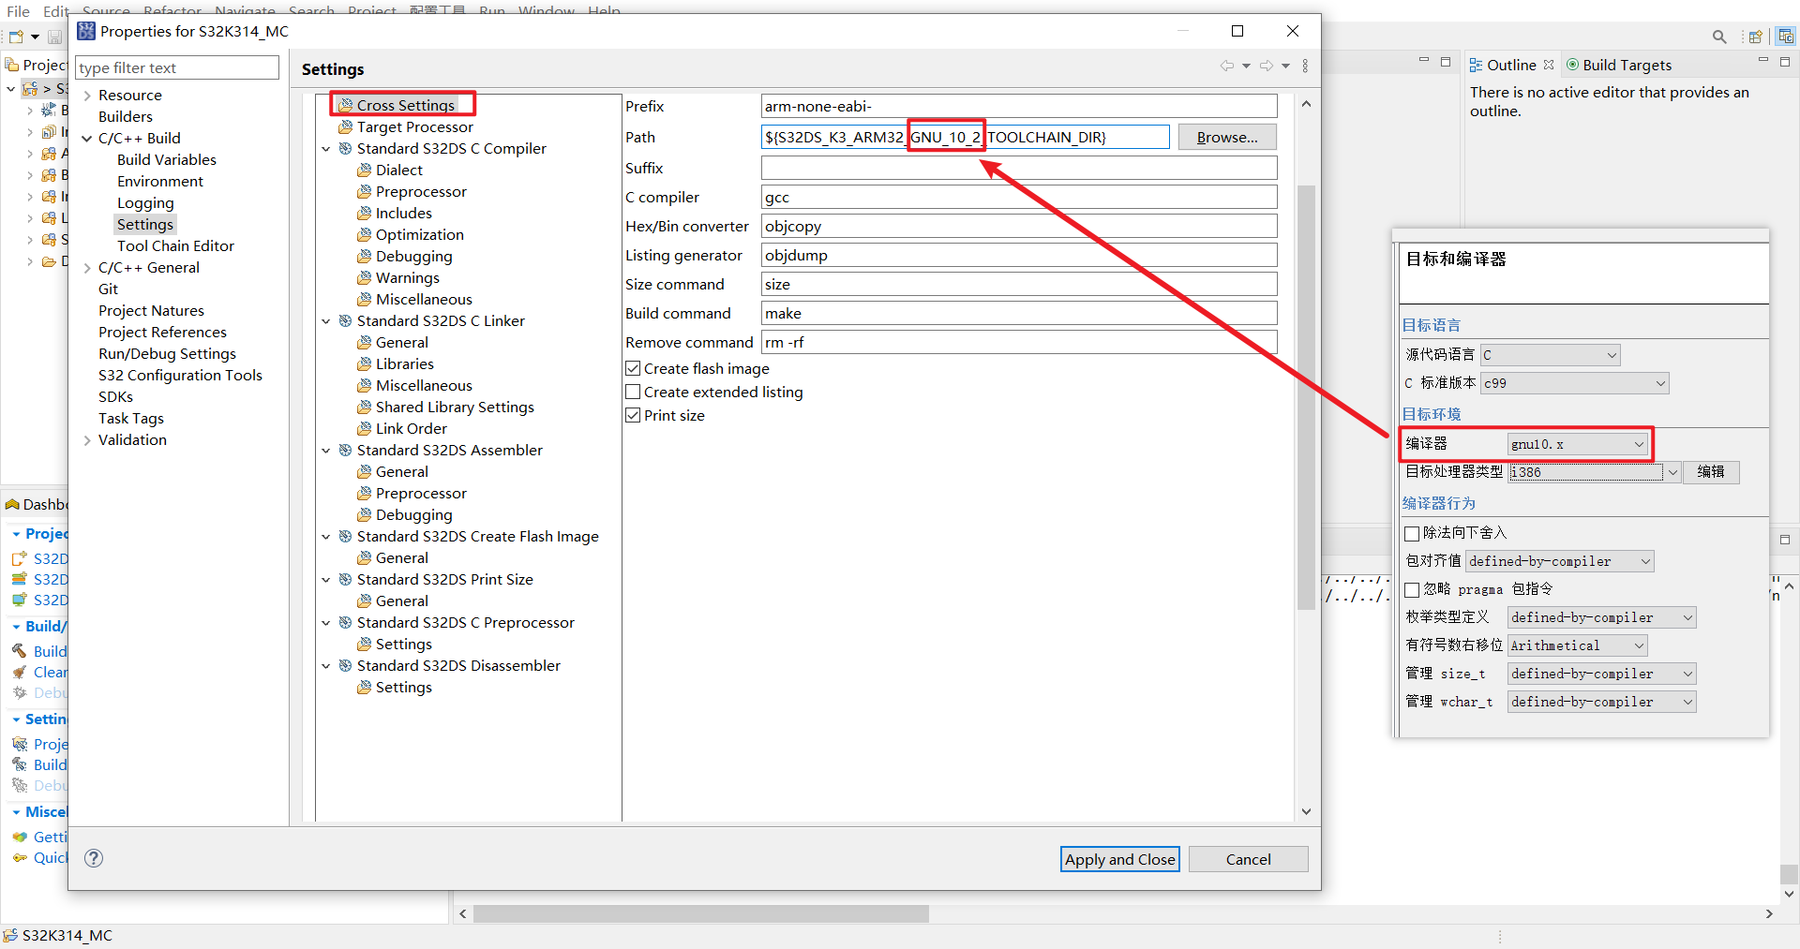
Task: Minimize the Outline view panel
Action: [1763, 62]
